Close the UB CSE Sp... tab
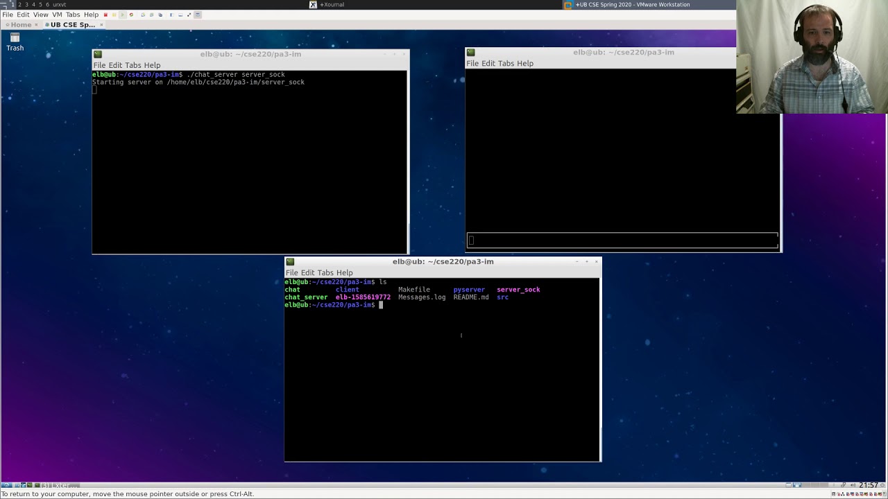 pos(101,25)
